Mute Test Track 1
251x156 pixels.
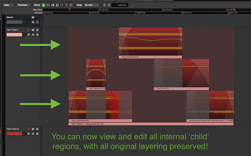coord(33,30)
